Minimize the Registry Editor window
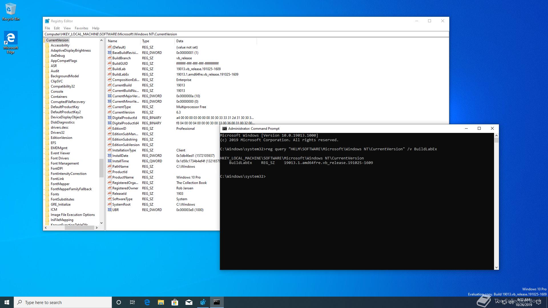Image resolution: width=548 pixels, height=308 pixels. (417, 21)
